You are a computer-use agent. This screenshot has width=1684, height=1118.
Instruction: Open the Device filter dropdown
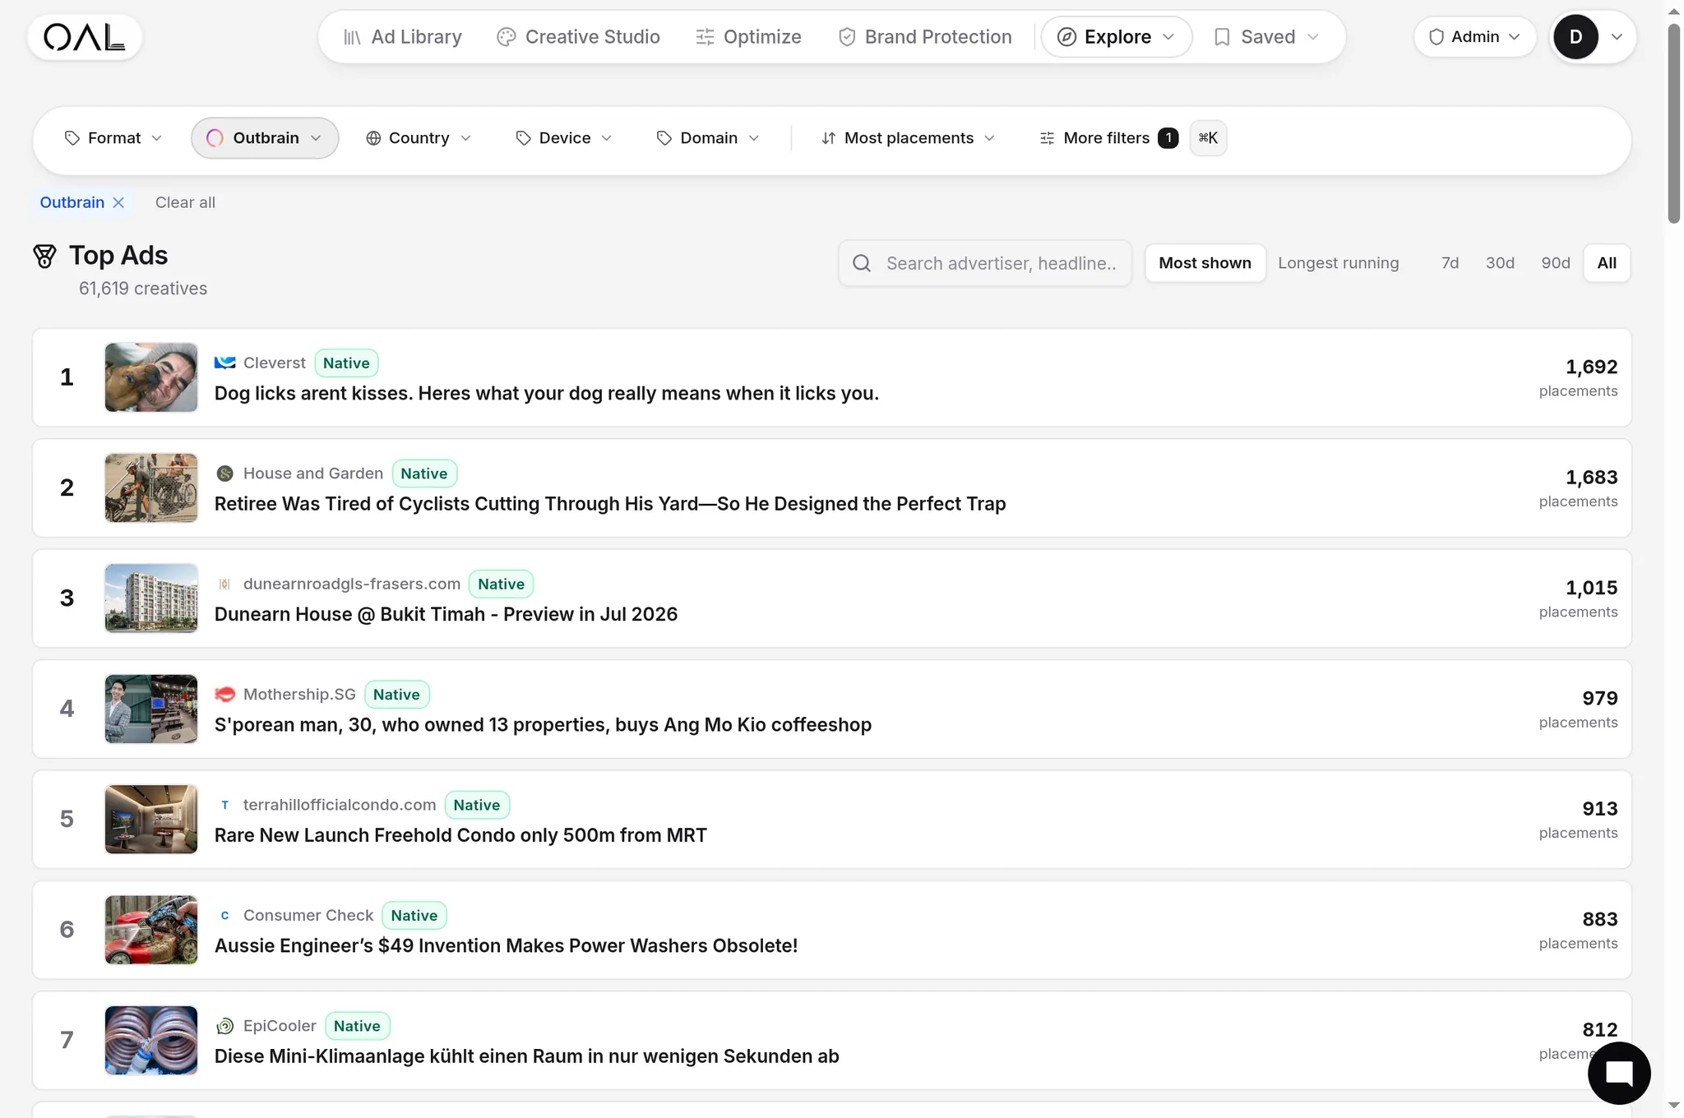(x=564, y=138)
